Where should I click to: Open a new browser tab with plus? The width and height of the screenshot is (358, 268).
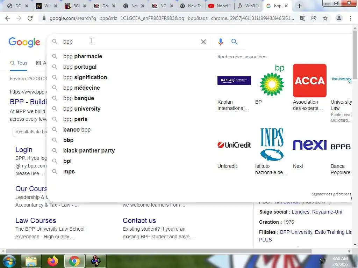300,6
